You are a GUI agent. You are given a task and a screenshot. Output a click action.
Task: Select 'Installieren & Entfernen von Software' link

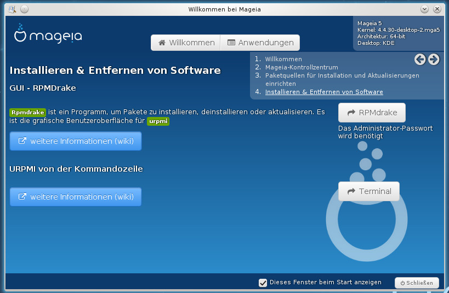(x=324, y=92)
